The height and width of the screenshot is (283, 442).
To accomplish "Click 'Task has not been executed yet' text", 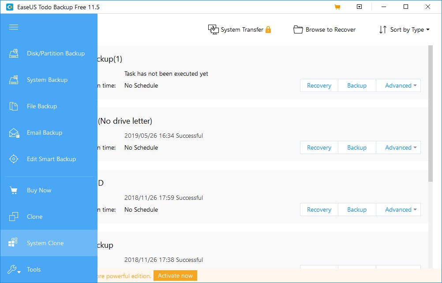I will tap(166, 74).
